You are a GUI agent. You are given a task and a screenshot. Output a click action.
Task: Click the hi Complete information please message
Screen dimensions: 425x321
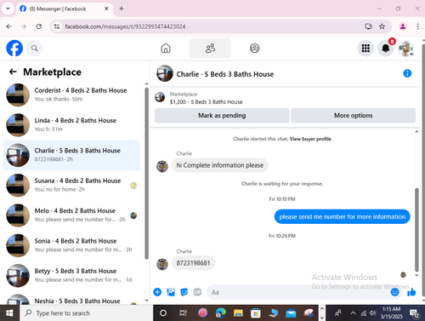pyautogui.click(x=220, y=165)
